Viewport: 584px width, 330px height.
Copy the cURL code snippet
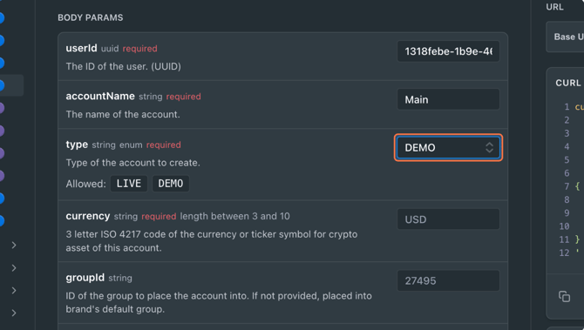pyautogui.click(x=564, y=297)
